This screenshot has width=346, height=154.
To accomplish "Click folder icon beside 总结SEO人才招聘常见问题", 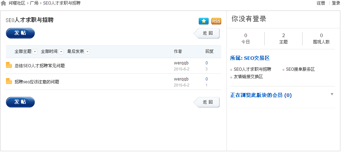I will coord(9,65).
